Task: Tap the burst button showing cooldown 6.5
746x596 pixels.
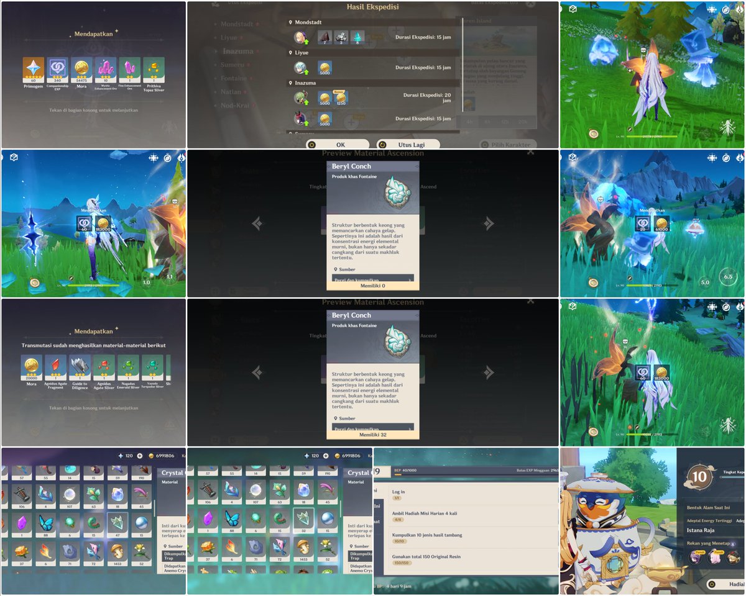Action: 728,277
